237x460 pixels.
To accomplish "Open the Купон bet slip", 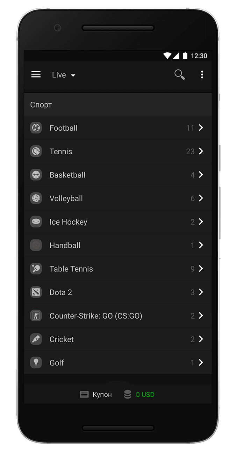I will coord(96,395).
